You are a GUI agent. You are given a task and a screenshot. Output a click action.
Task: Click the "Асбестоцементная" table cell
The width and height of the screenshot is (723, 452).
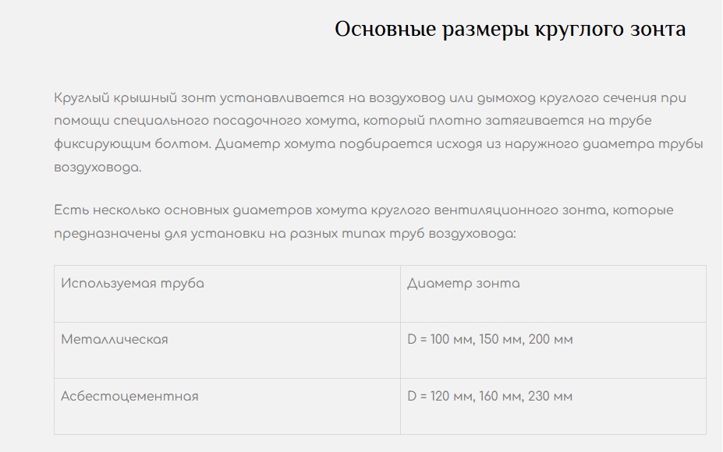click(x=129, y=396)
